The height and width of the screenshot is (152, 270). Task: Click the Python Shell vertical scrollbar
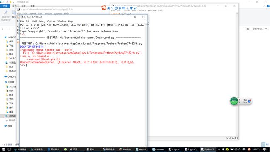point(146,84)
